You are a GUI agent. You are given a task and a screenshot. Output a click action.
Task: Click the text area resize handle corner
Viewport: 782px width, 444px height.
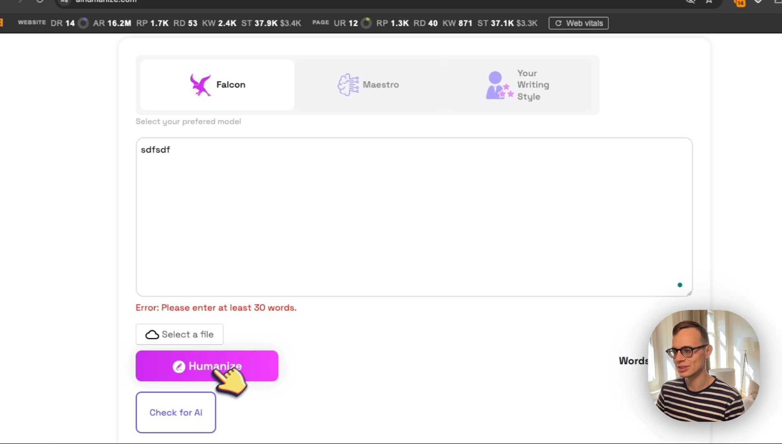(689, 293)
